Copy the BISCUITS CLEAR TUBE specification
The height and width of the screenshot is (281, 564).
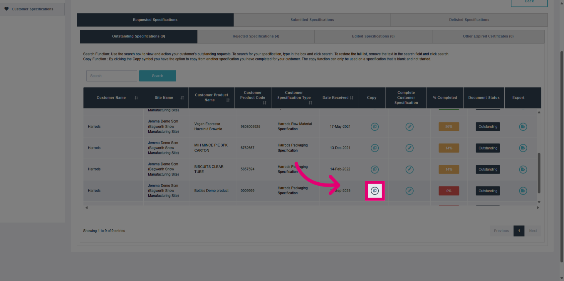[375, 169]
